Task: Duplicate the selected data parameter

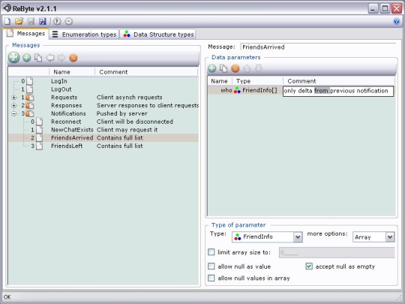Action: click(x=223, y=68)
